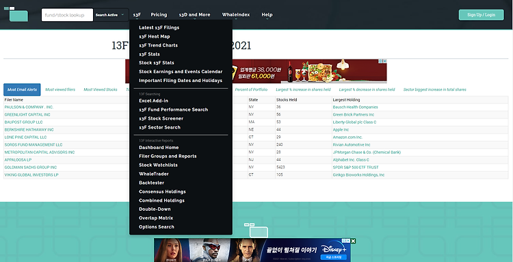Open Overlap Matrix entry

point(156,218)
